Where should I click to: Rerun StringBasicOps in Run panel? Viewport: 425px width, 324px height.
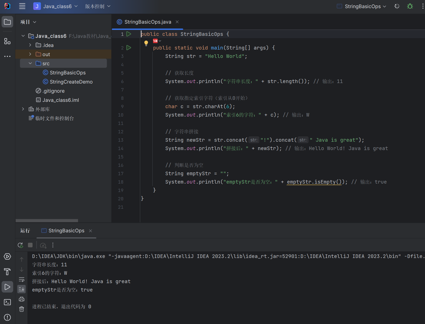click(x=21, y=245)
